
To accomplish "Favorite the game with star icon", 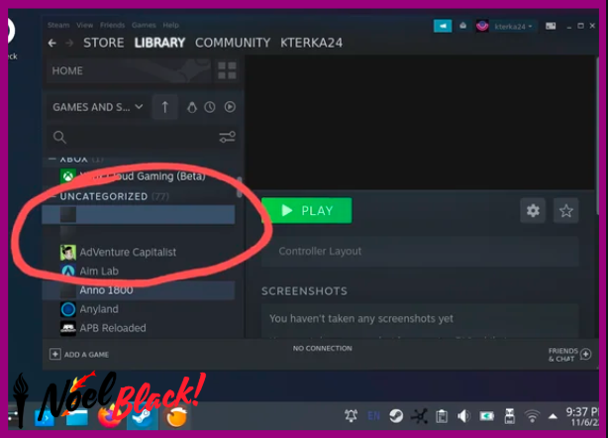I will [x=565, y=211].
